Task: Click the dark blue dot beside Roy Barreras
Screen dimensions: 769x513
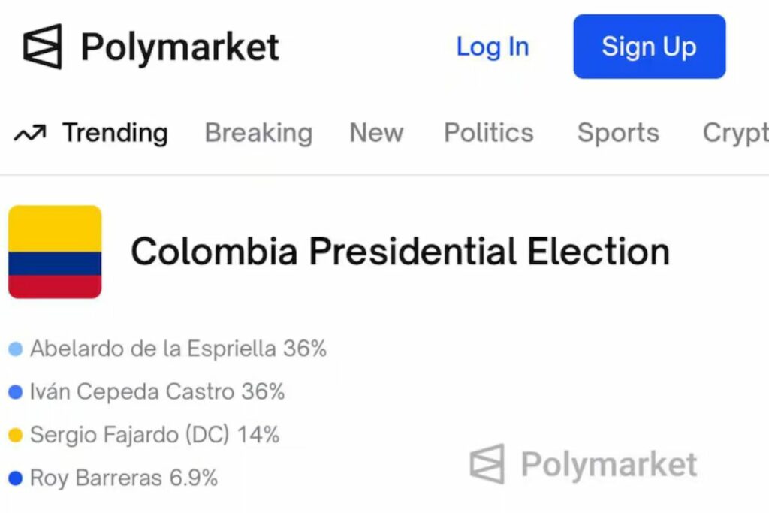Action: pyautogui.click(x=15, y=478)
